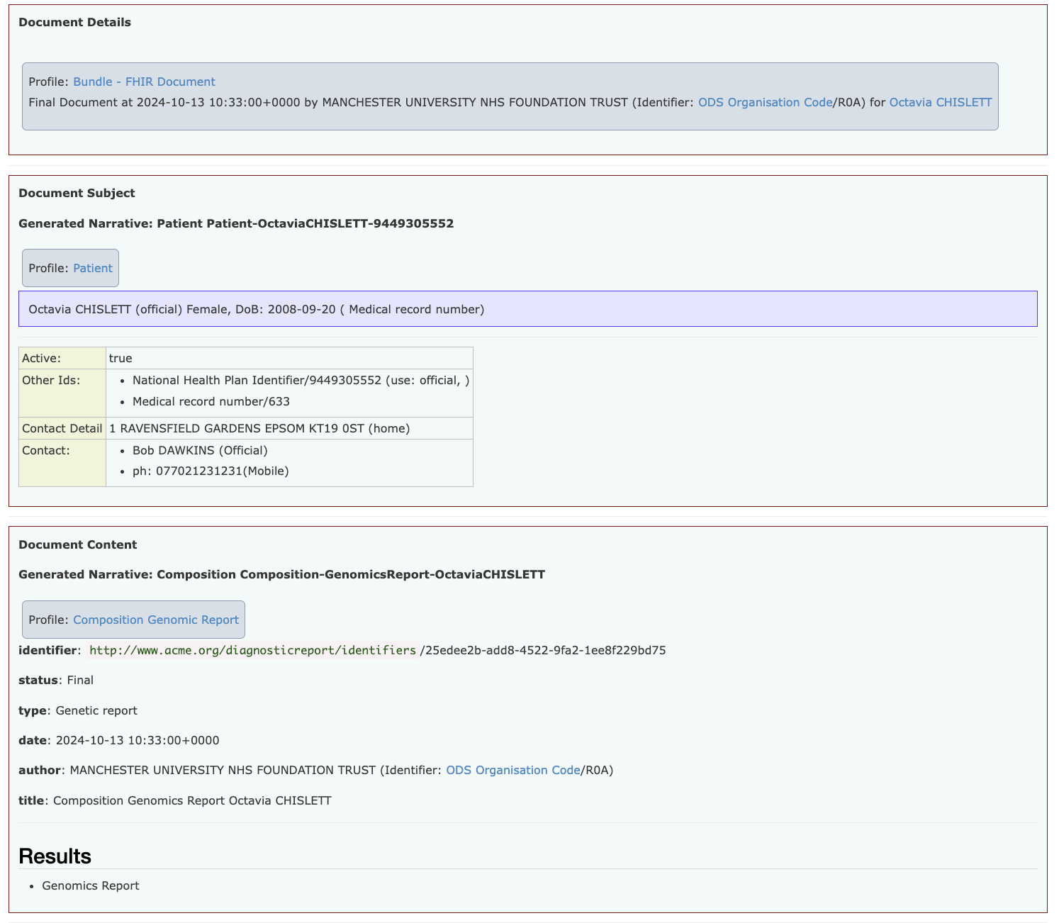Select the phone number 077021231231(Mobile)

pos(211,471)
